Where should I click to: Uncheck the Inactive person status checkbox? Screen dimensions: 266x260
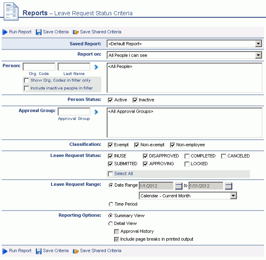tap(135, 100)
